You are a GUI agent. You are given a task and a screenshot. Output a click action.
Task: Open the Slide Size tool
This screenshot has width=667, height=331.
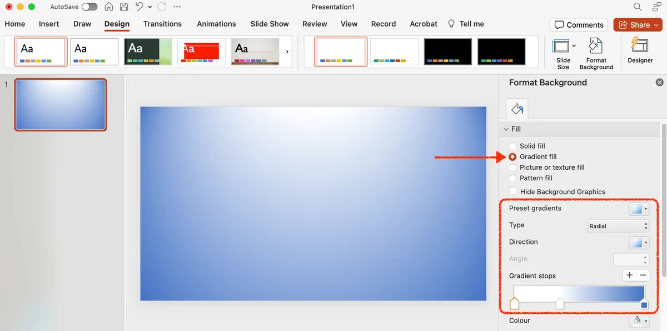[563, 54]
